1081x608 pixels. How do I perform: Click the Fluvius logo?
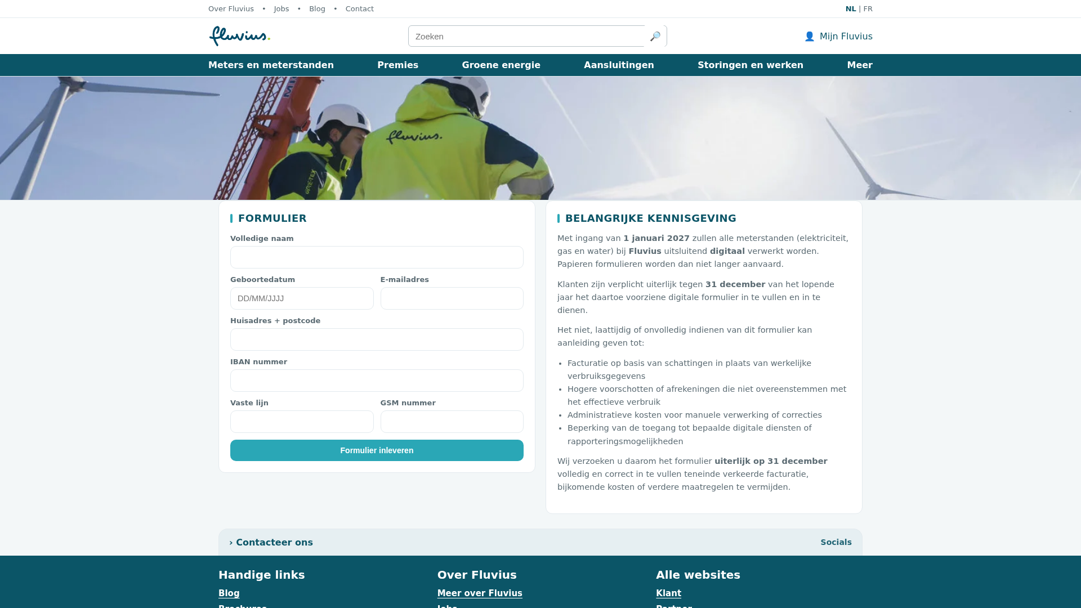pos(240,36)
